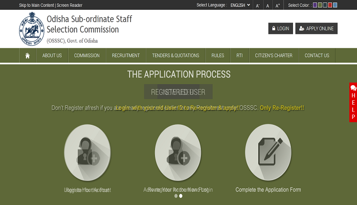Click the Complete the Application Form label
The image size is (357, 205).
tap(268, 190)
